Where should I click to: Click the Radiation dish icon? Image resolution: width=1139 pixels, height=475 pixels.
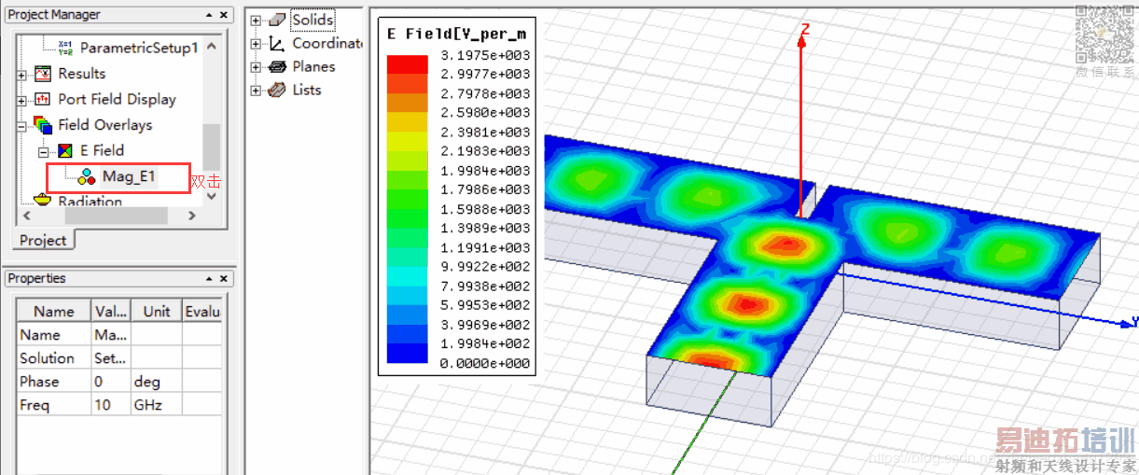click(43, 200)
